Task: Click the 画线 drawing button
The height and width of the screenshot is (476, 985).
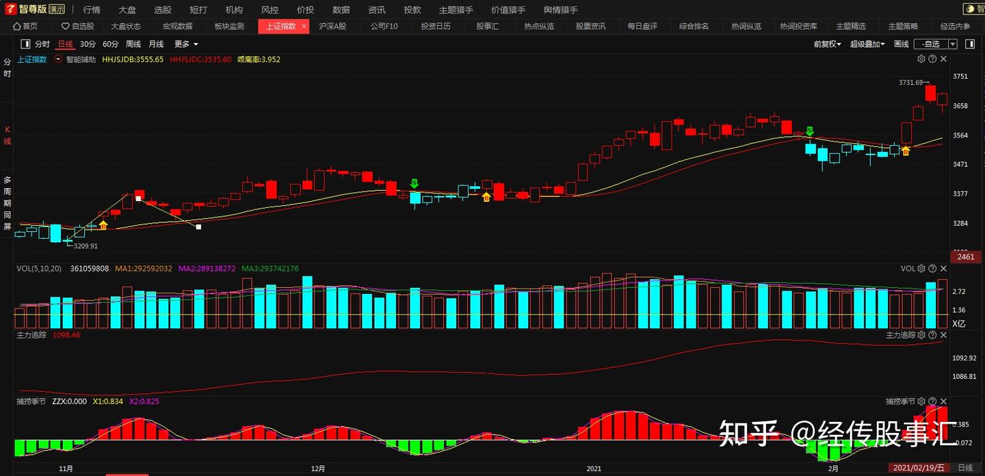Action: tap(902, 44)
